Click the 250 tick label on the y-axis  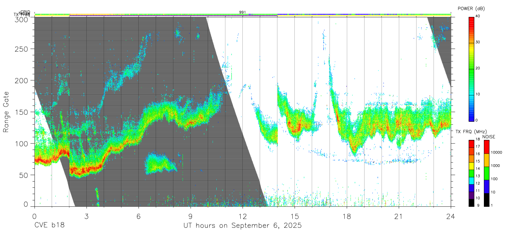pyautogui.click(x=21, y=49)
